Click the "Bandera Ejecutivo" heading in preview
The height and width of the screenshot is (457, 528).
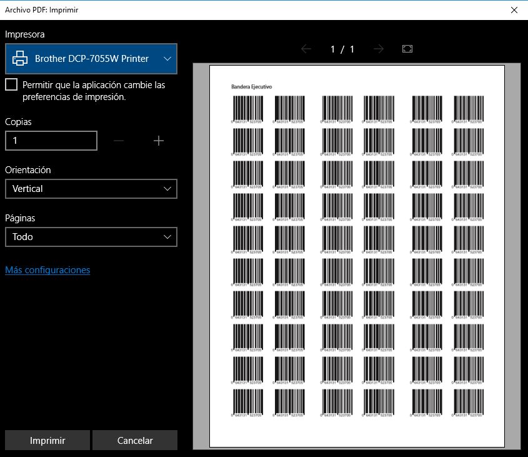252,87
